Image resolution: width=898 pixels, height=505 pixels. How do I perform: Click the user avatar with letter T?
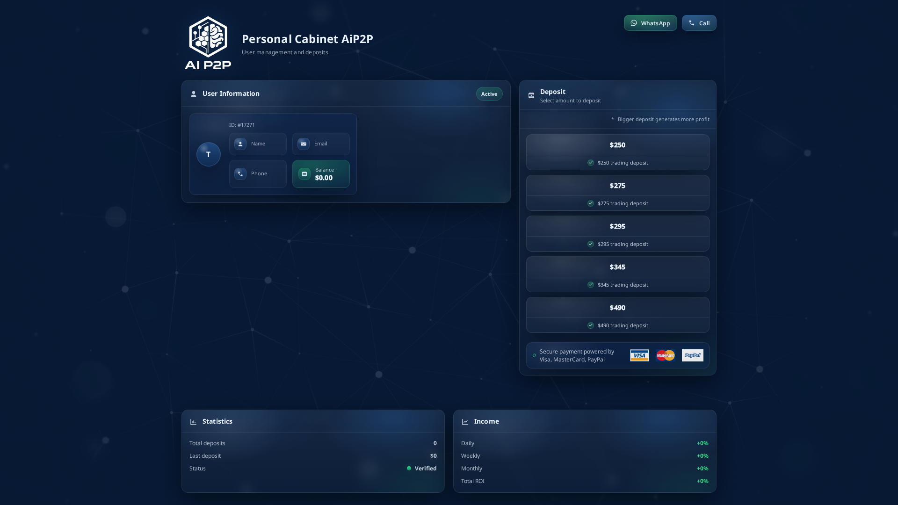pos(208,154)
